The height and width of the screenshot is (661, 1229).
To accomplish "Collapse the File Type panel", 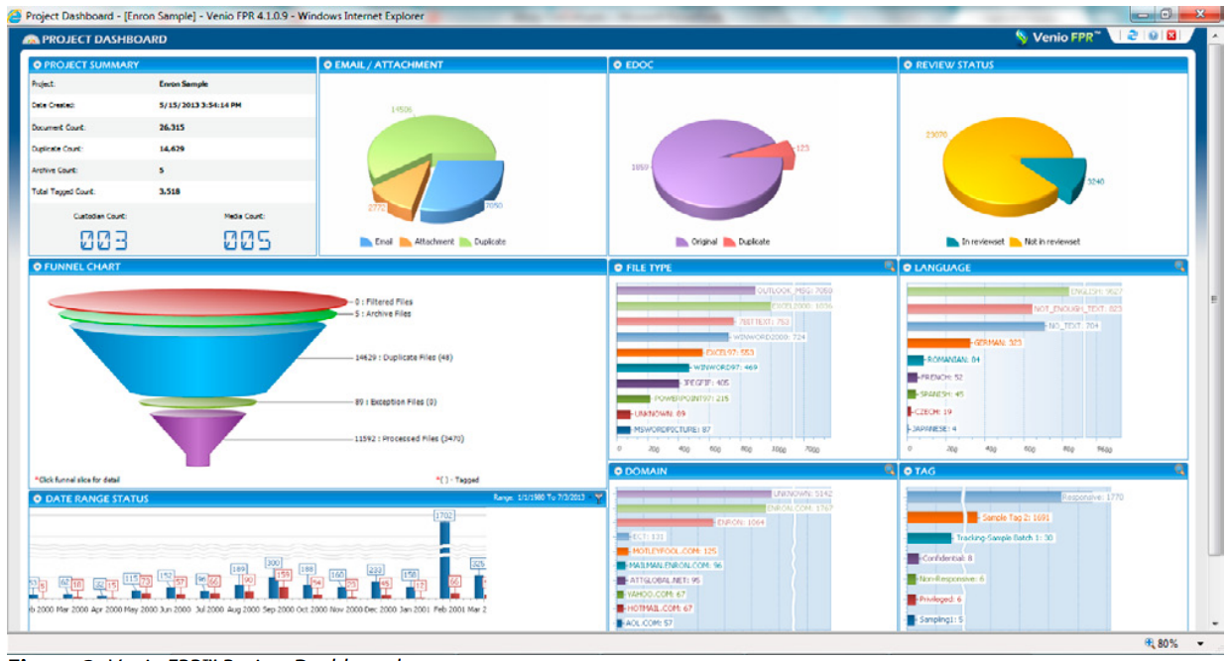I will pos(618,267).
